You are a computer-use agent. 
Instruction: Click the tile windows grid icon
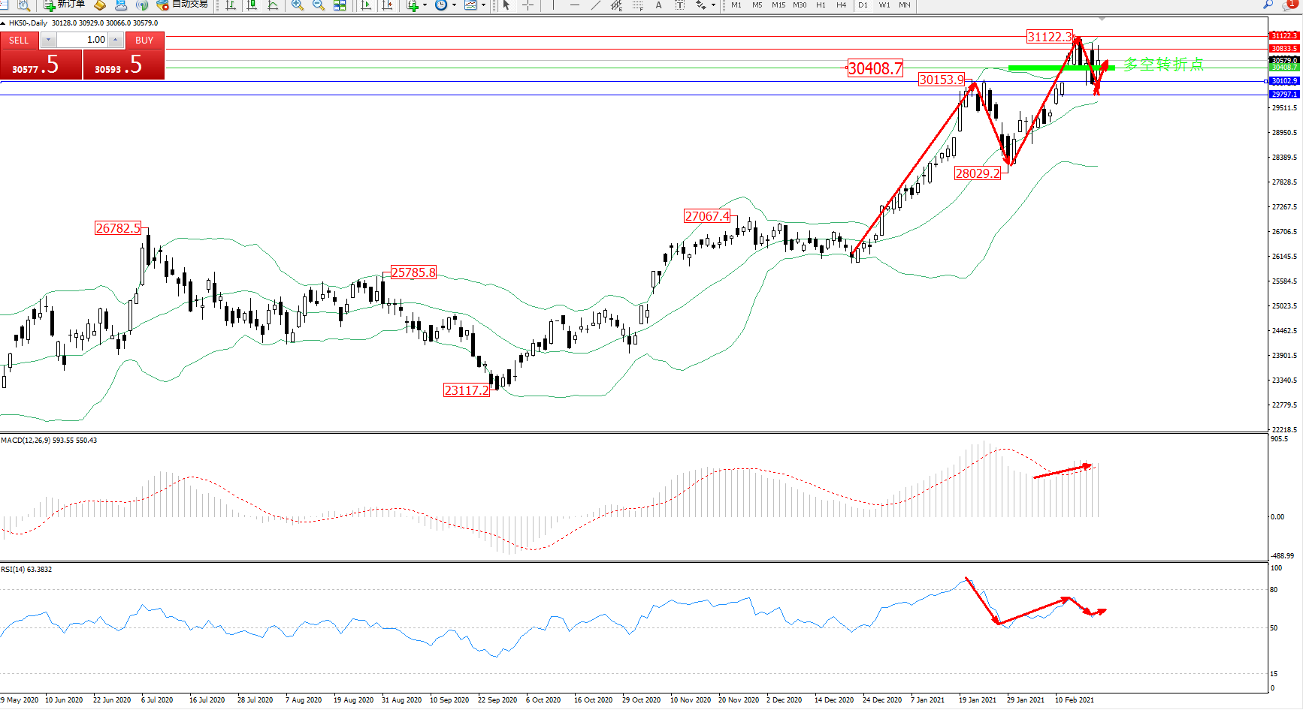pos(340,5)
